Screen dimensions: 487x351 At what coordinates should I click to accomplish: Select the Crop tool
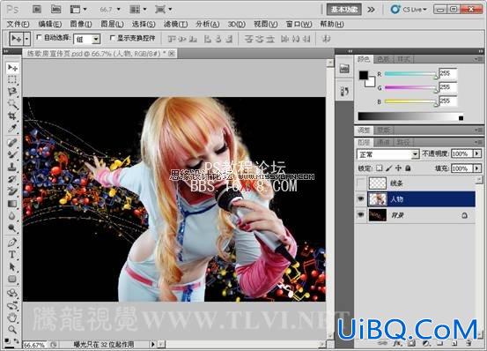coord(12,116)
